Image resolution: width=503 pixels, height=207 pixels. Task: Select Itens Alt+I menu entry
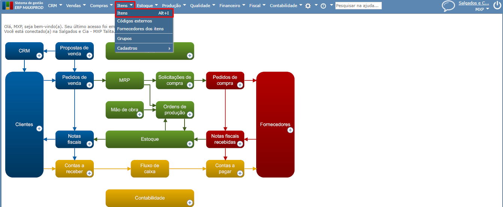pos(144,13)
